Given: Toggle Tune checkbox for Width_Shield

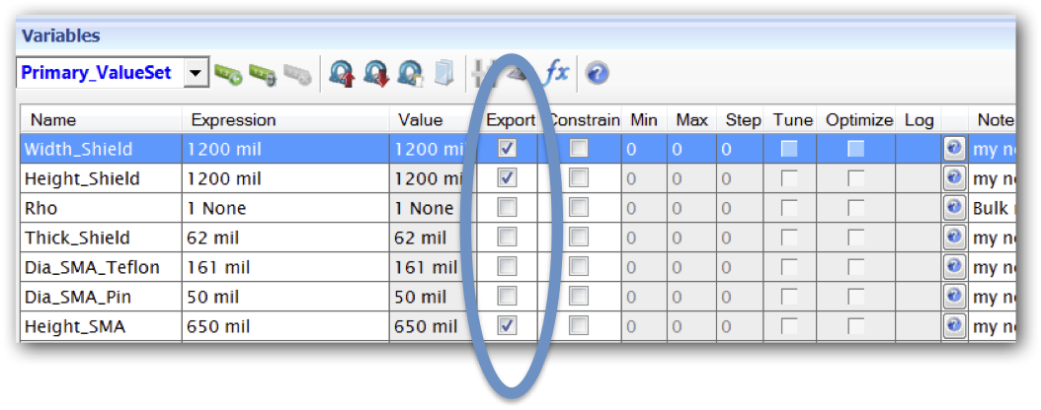Looking at the screenshot, I should (790, 149).
